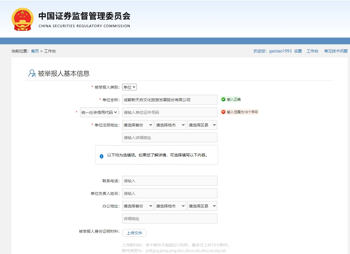The width and height of the screenshot is (350, 254).
Task: Click the 被举报人身份证明材料 label
Action: (99, 232)
